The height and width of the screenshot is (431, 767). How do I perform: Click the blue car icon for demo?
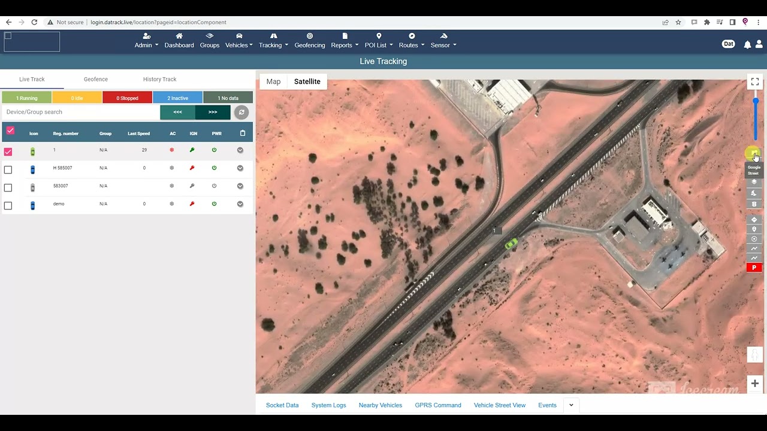click(33, 205)
